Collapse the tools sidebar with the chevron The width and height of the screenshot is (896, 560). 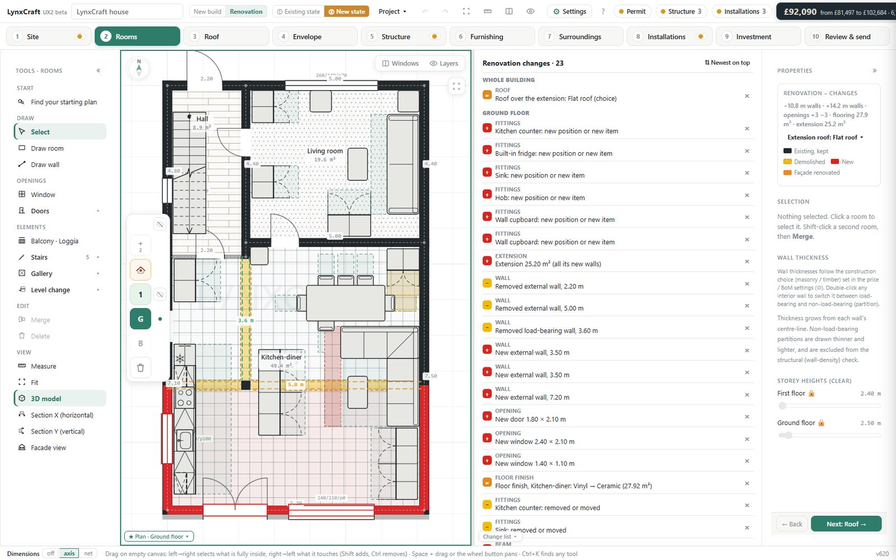click(x=99, y=71)
